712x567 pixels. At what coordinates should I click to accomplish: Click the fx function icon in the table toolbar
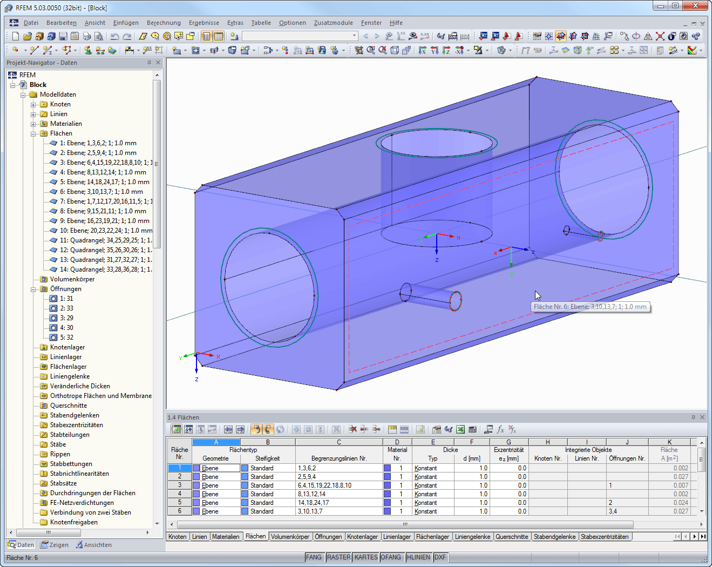(x=500, y=430)
